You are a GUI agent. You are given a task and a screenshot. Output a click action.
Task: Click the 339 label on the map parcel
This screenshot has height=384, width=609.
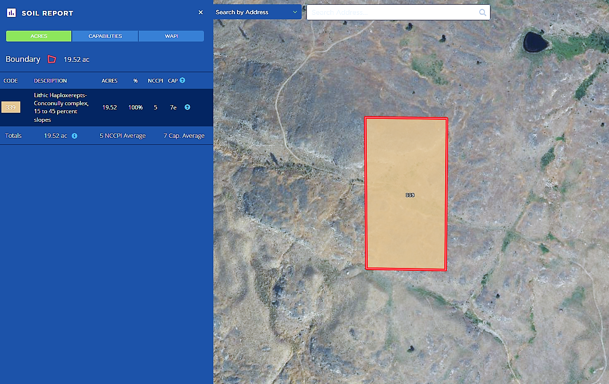click(410, 195)
